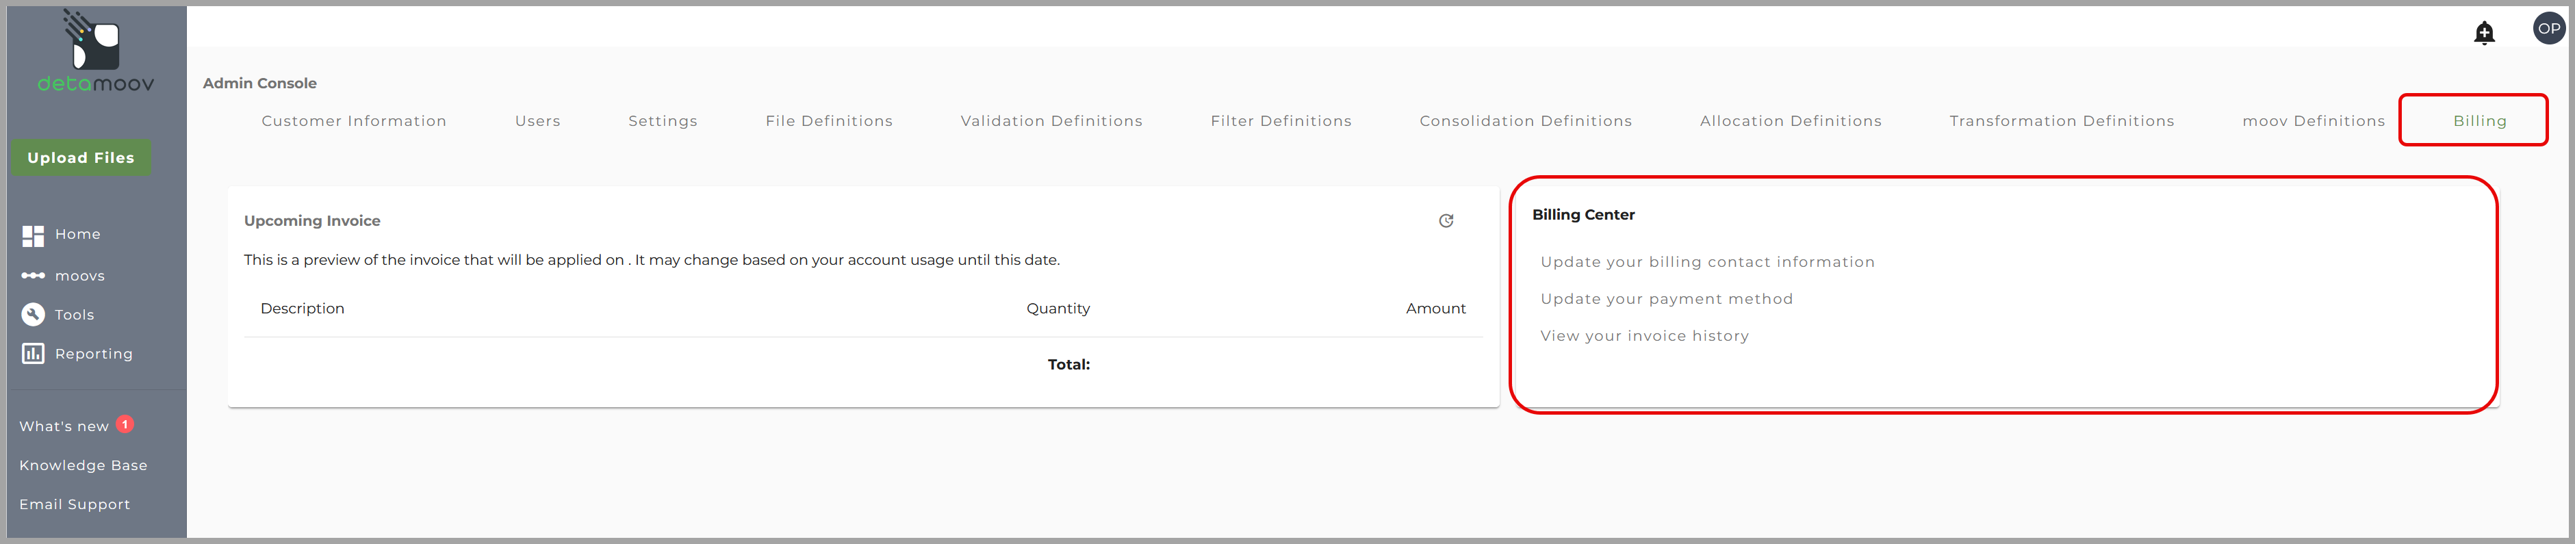Screen dimensions: 2575x544
Task: Click the Home dashboard icon
Action: pyautogui.click(x=33, y=235)
